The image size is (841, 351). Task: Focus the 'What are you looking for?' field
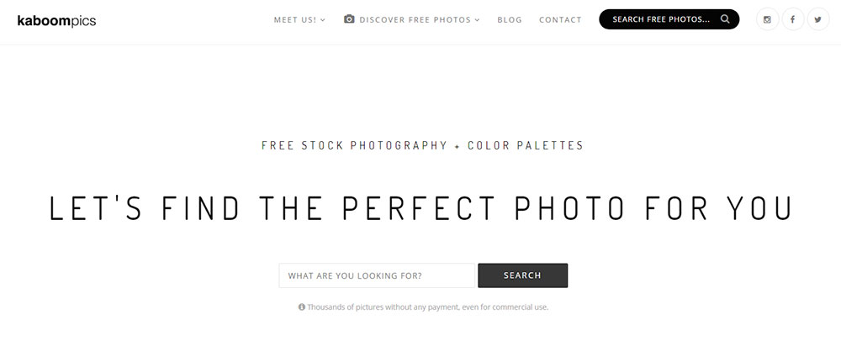[x=377, y=275]
